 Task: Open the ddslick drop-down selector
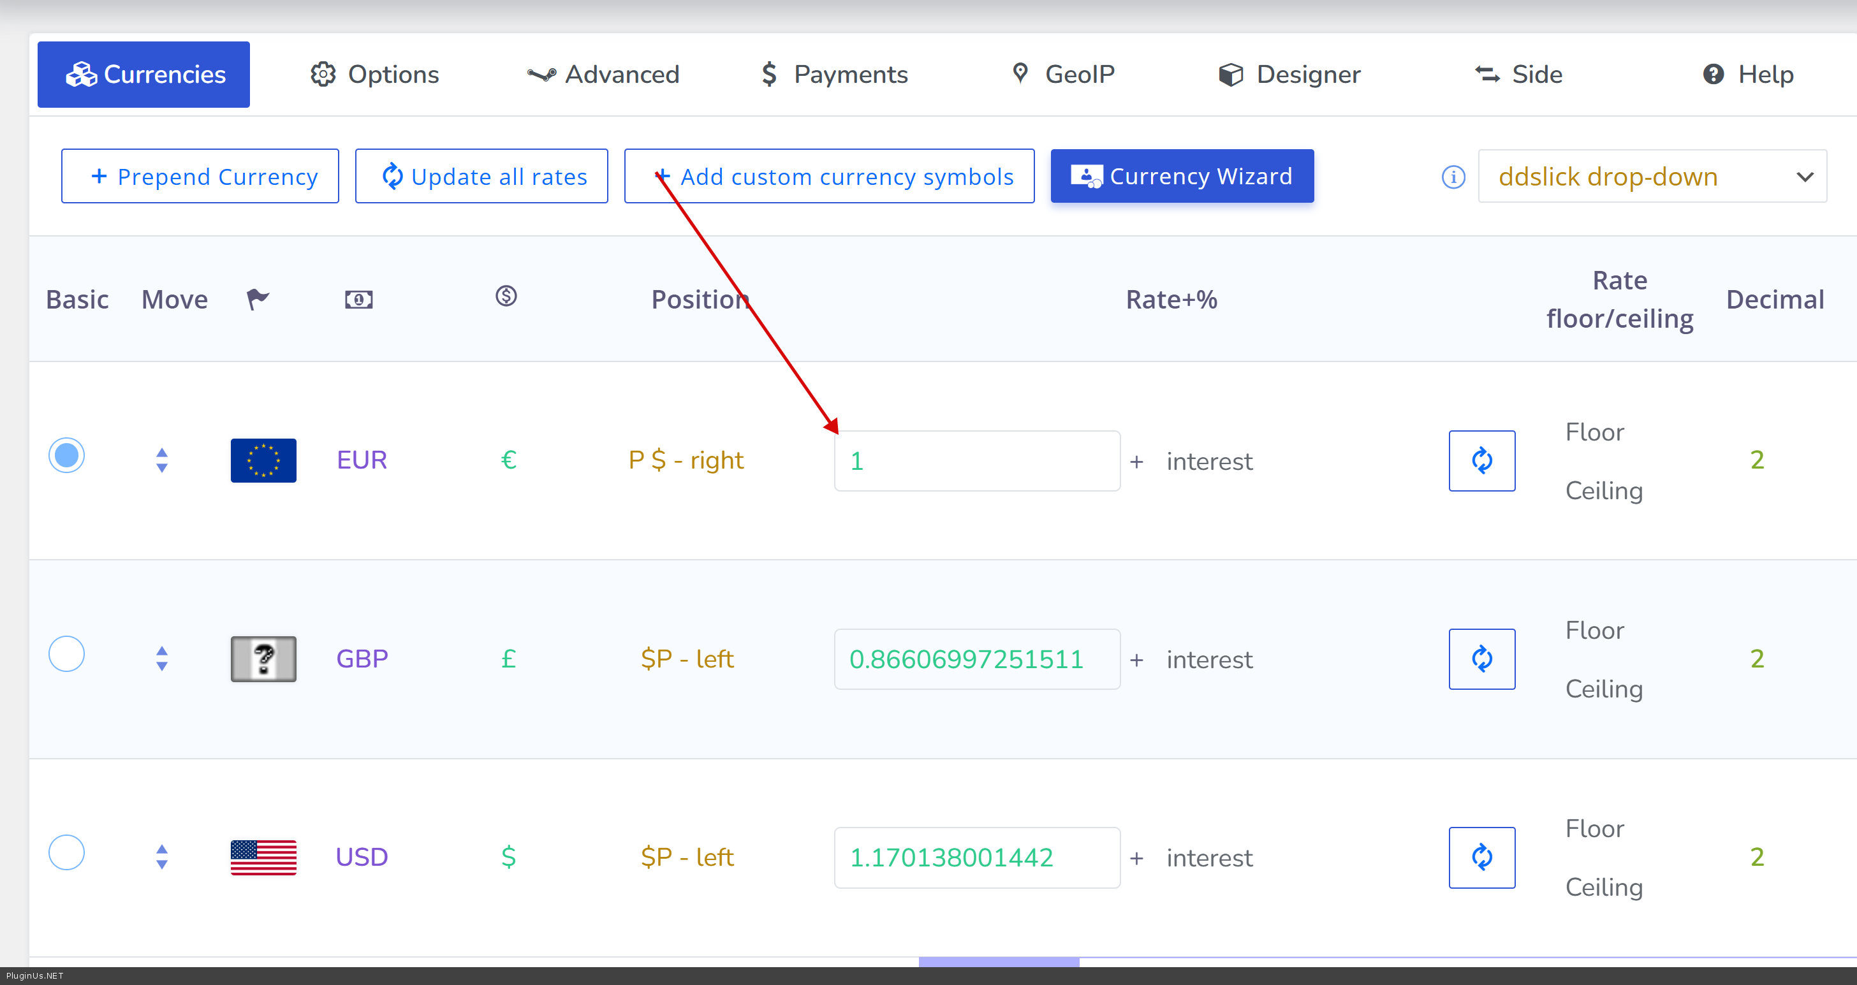(x=1652, y=177)
